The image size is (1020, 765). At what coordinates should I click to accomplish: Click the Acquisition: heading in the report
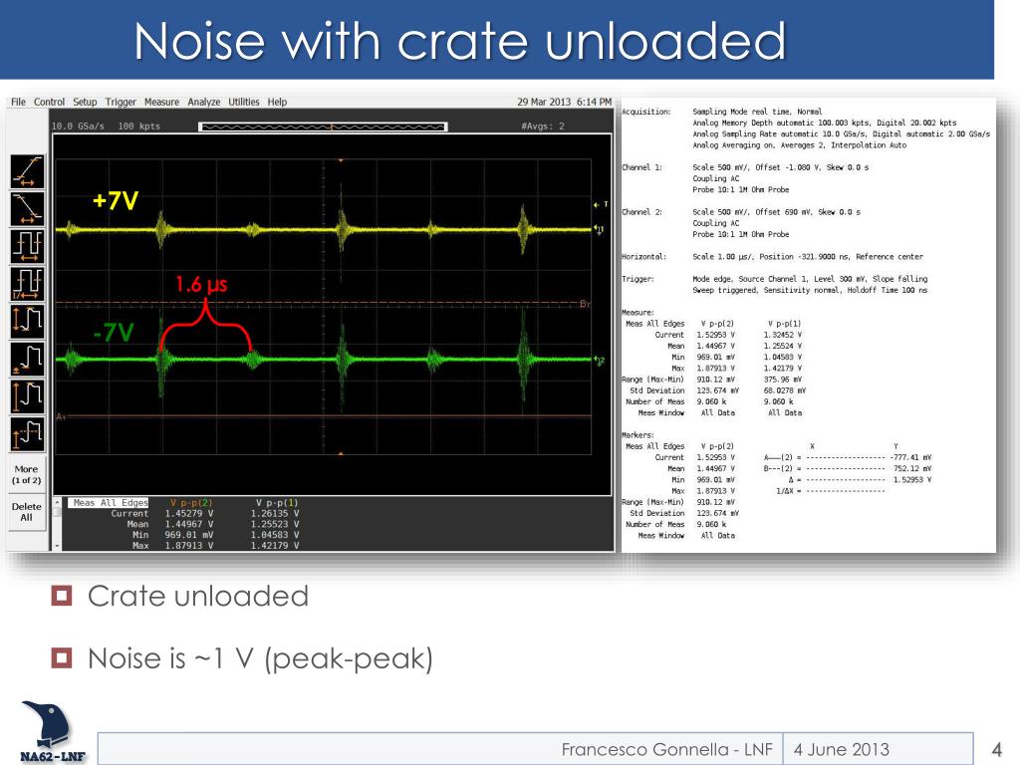click(645, 112)
